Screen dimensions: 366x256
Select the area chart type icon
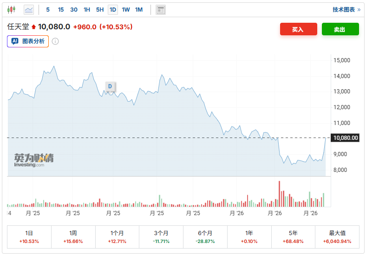point(29,9)
